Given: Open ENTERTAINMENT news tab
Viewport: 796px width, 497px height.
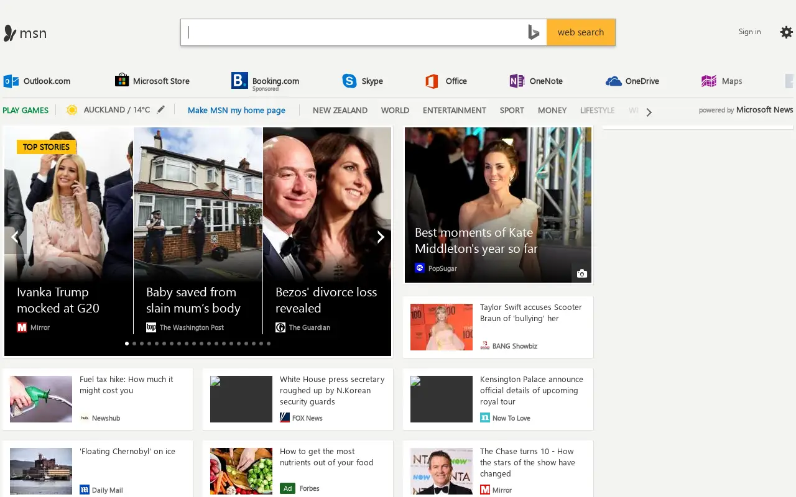Looking at the screenshot, I should [455, 110].
